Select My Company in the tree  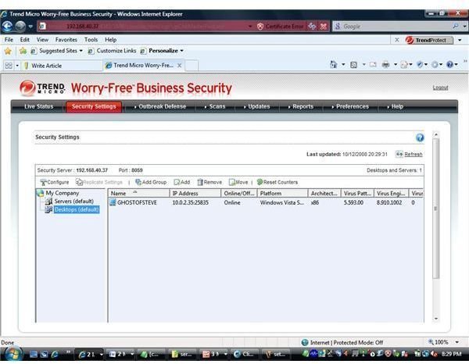pos(63,193)
